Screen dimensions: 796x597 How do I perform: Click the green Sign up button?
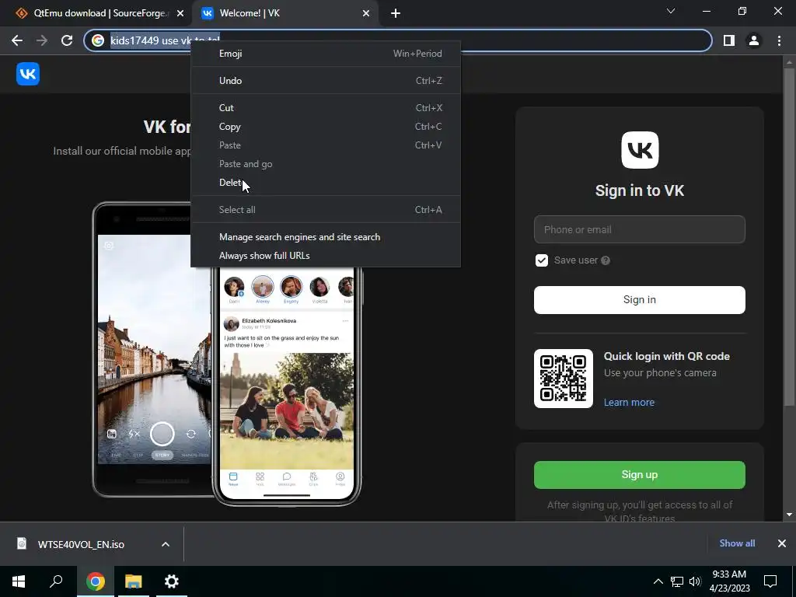click(x=640, y=475)
